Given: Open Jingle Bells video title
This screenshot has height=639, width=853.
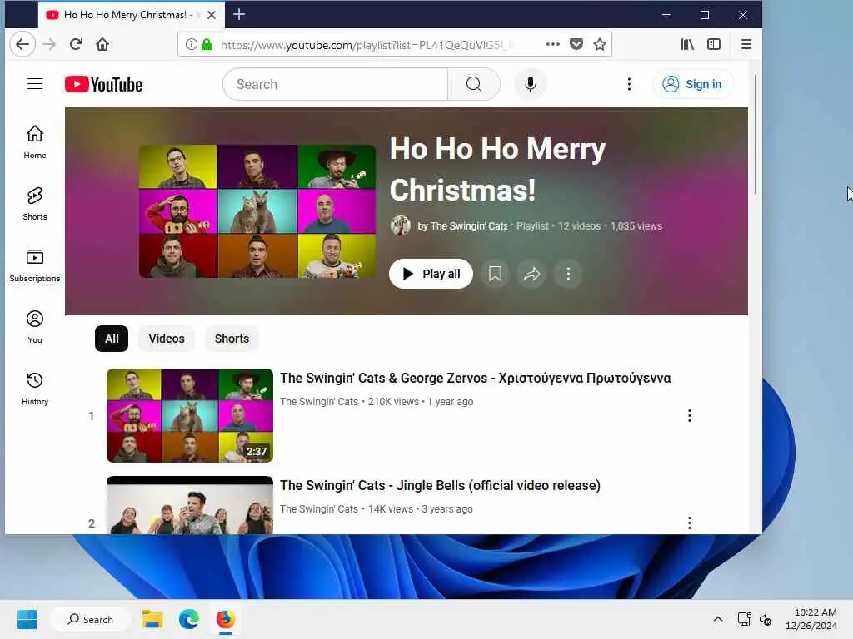Looking at the screenshot, I should coord(440,485).
